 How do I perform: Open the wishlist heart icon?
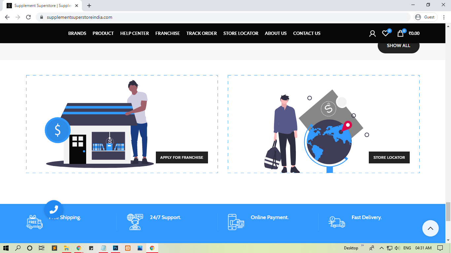click(385, 33)
